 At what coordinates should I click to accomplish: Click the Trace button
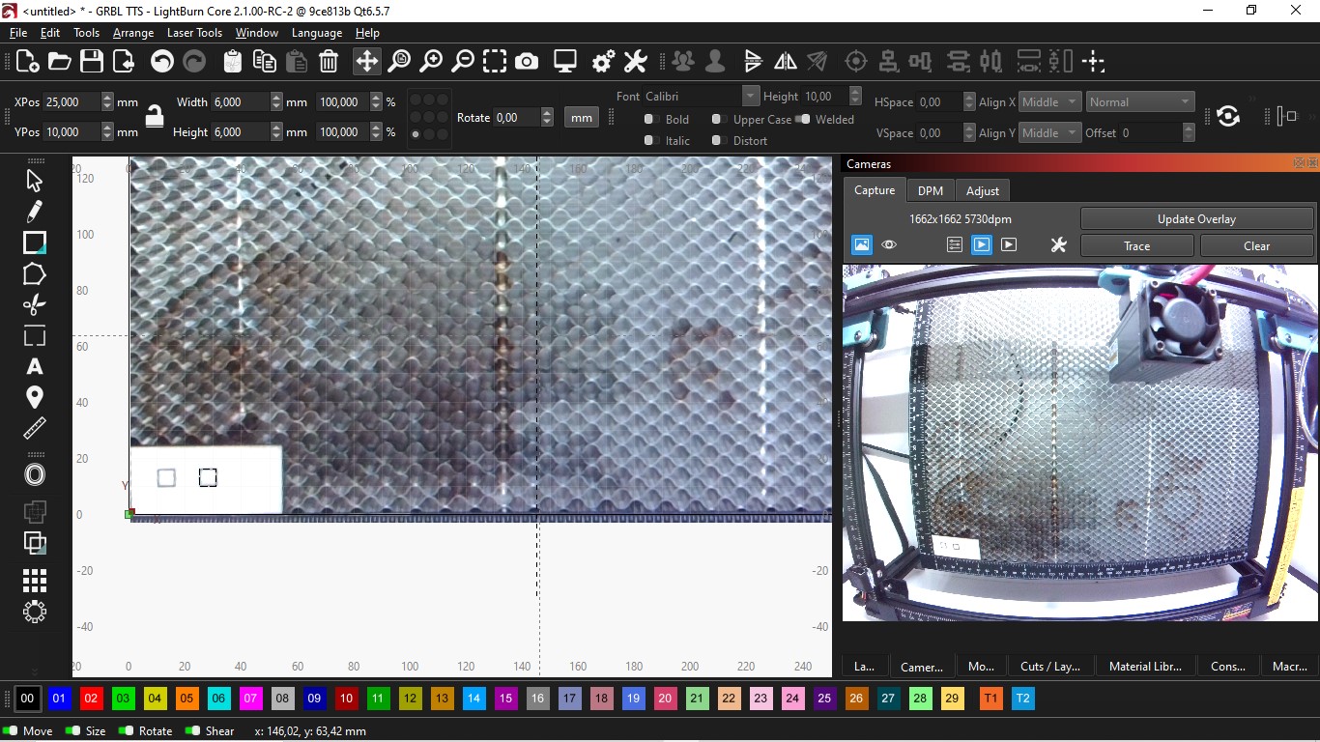[1136, 246]
